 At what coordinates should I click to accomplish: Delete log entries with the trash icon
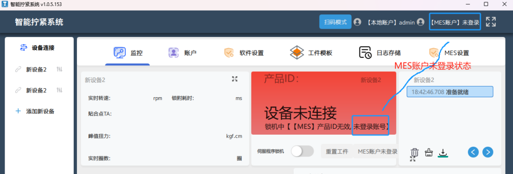(415, 152)
